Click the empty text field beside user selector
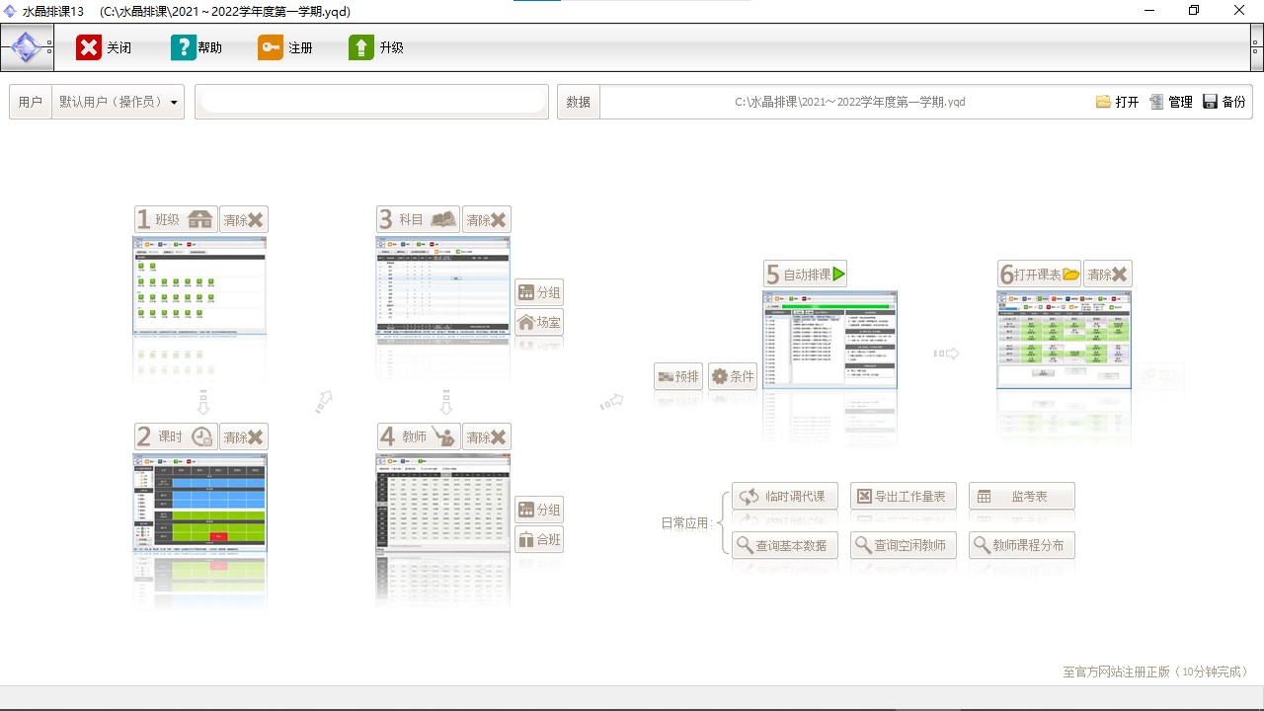This screenshot has width=1264, height=711. coord(371,102)
